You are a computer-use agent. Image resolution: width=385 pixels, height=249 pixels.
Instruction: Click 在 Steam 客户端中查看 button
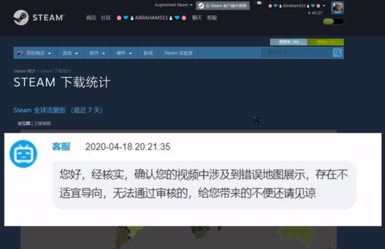pyautogui.click(x=223, y=5)
